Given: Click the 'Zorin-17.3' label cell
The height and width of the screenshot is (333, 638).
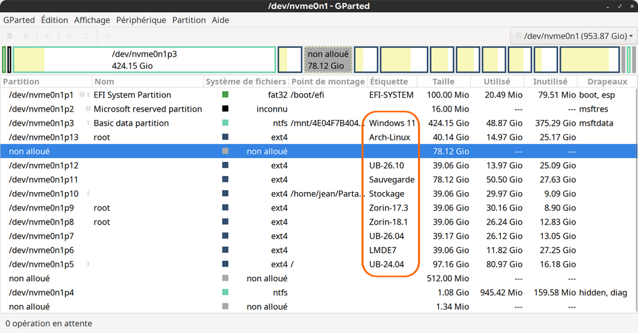Looking at the screenshot, I should coord(389,207).
